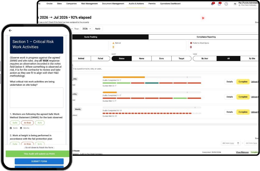Click the progress bar for 1 / 7 audits

click(152, 92)
